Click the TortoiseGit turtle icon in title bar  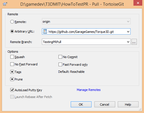5,4
